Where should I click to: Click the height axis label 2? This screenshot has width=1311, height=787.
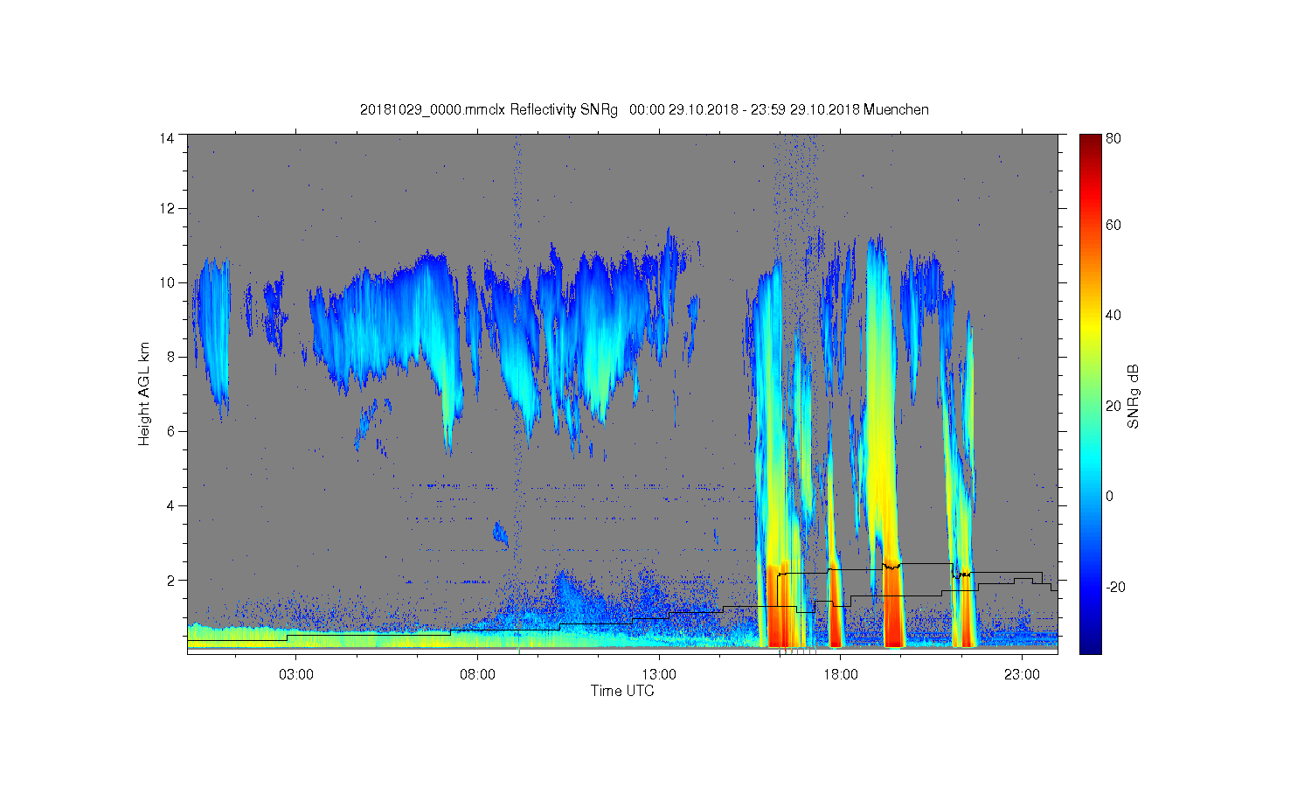click(x=170, y=580)
